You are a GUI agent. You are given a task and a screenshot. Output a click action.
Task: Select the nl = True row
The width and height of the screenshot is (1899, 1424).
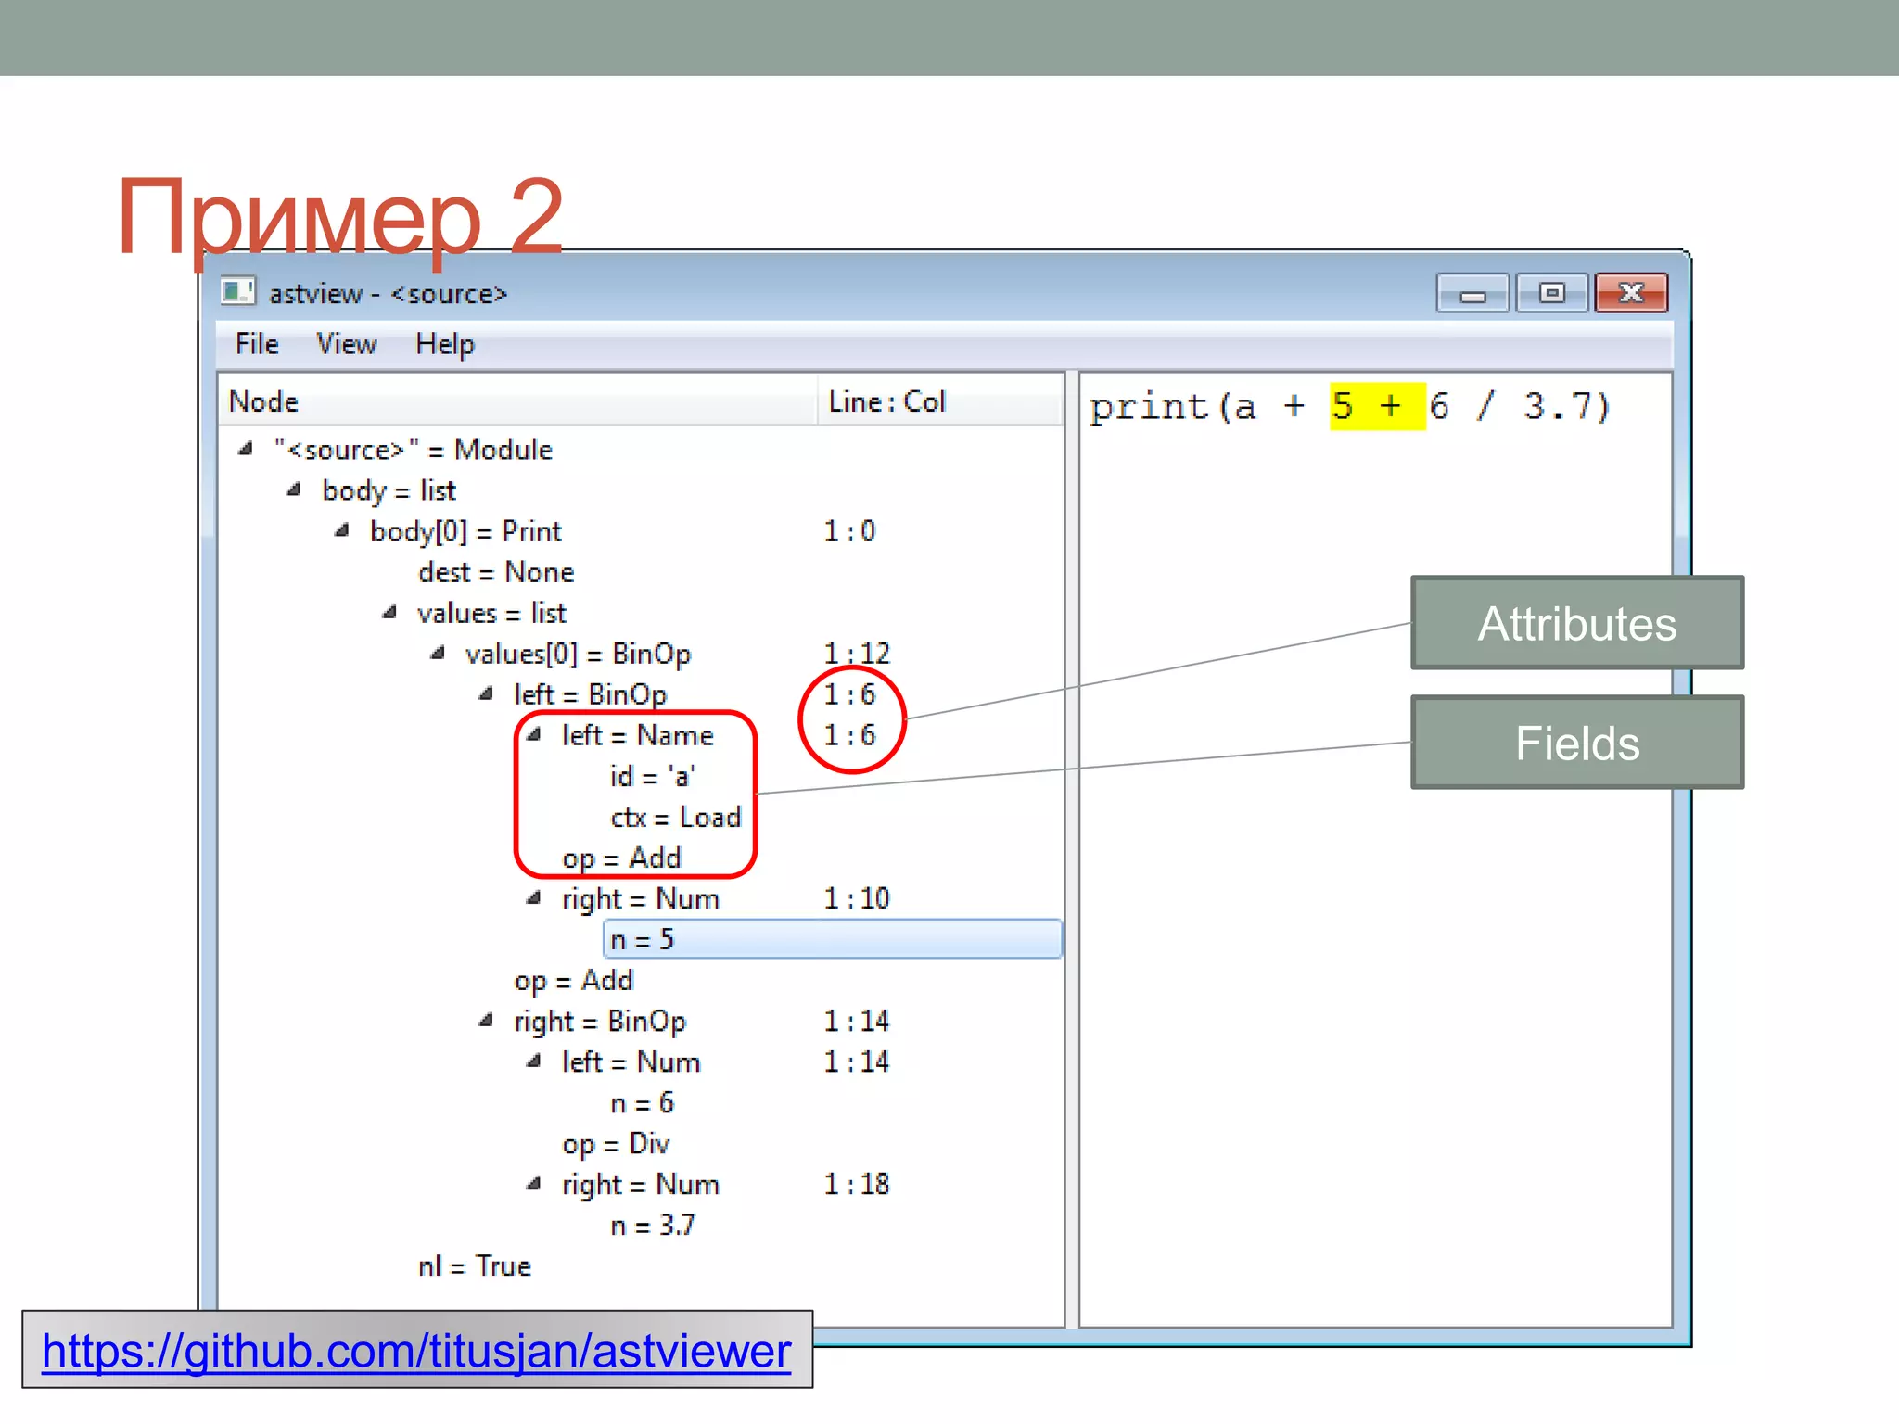(475, 1265)
